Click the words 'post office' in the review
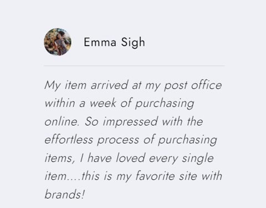Screen dimensions: 266x208 click(193, 86)
